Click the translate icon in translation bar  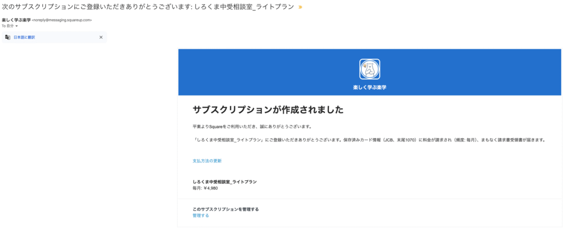(8, 37)
